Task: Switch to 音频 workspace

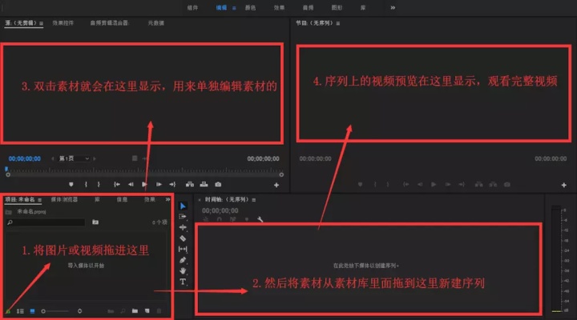Action: (x=308, y=8)
